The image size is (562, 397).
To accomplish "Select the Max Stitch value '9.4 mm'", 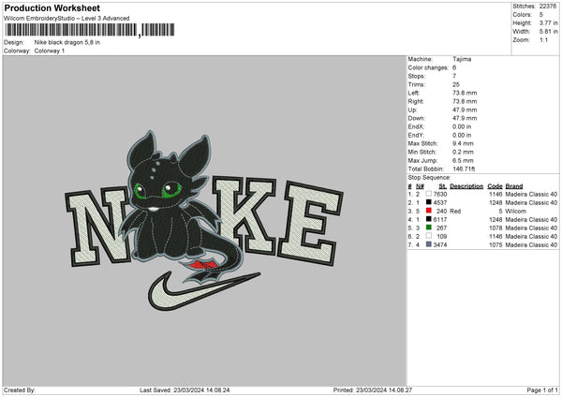I will 463,143.
